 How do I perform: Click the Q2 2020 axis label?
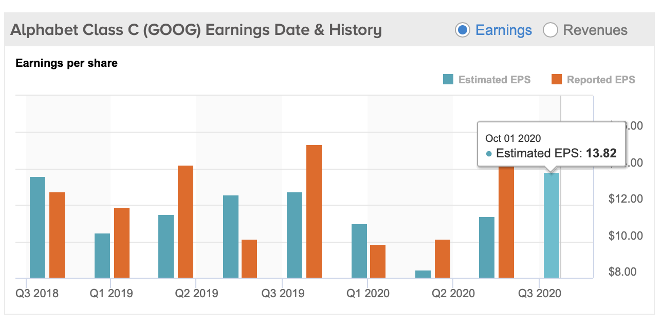click(453, 294)
